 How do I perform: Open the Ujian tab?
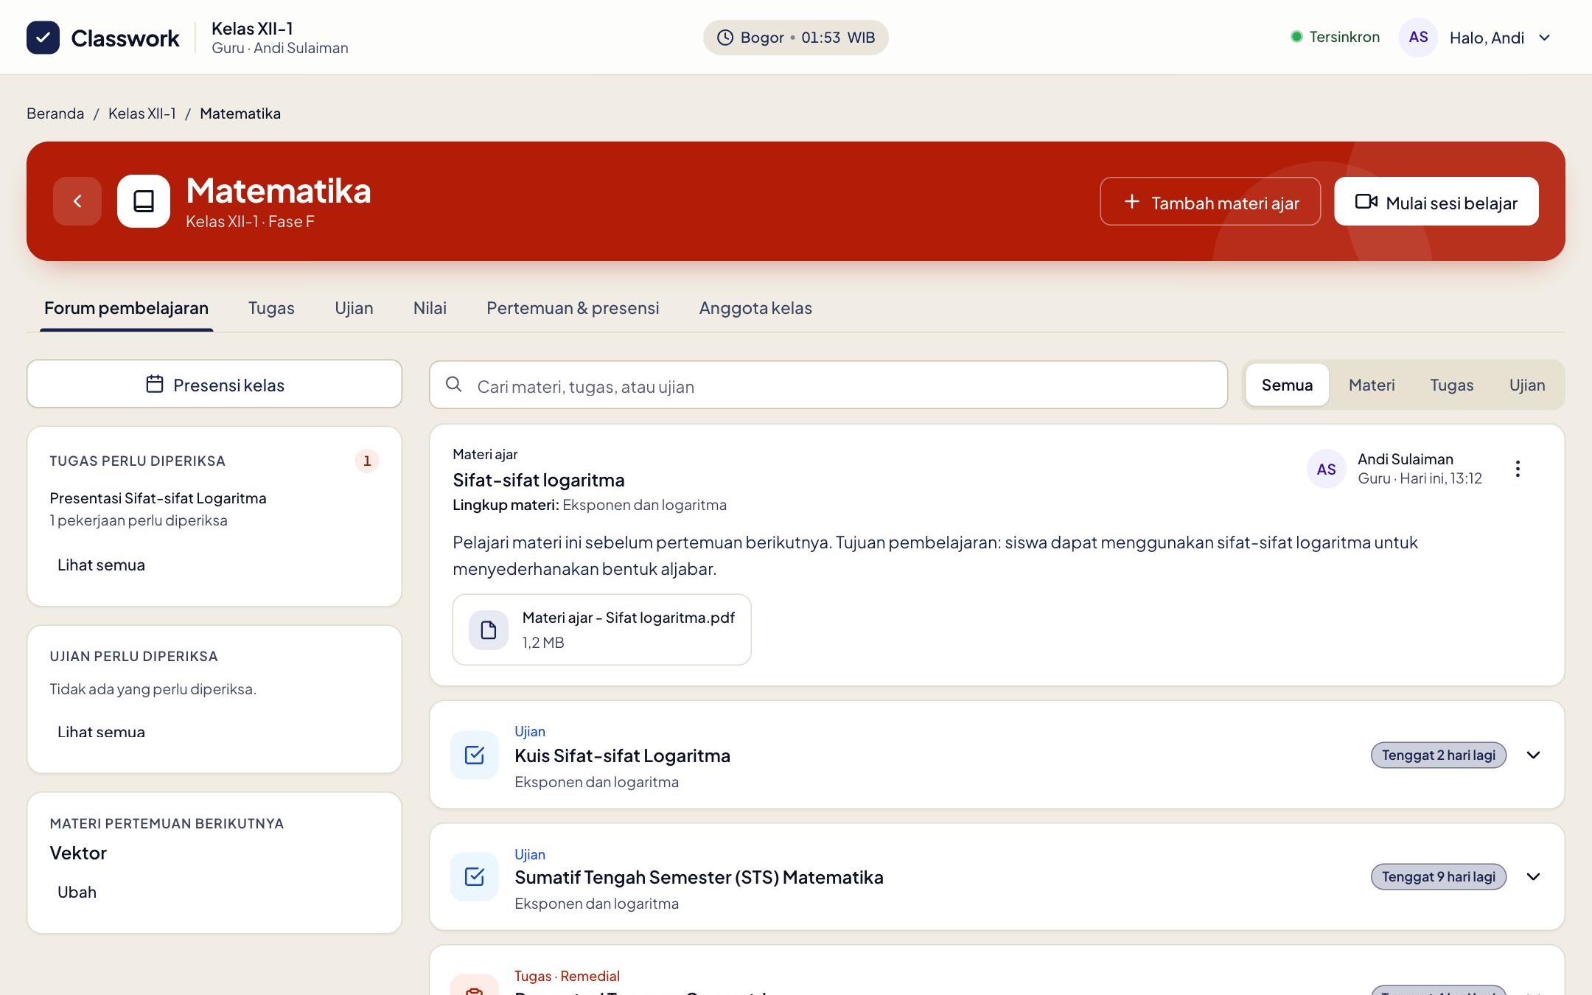[354, 308]
